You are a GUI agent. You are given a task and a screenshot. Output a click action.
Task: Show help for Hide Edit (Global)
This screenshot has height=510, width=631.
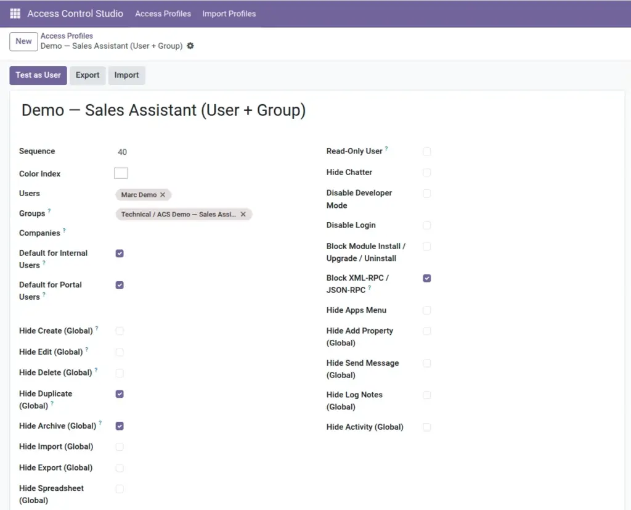point(86,349)
